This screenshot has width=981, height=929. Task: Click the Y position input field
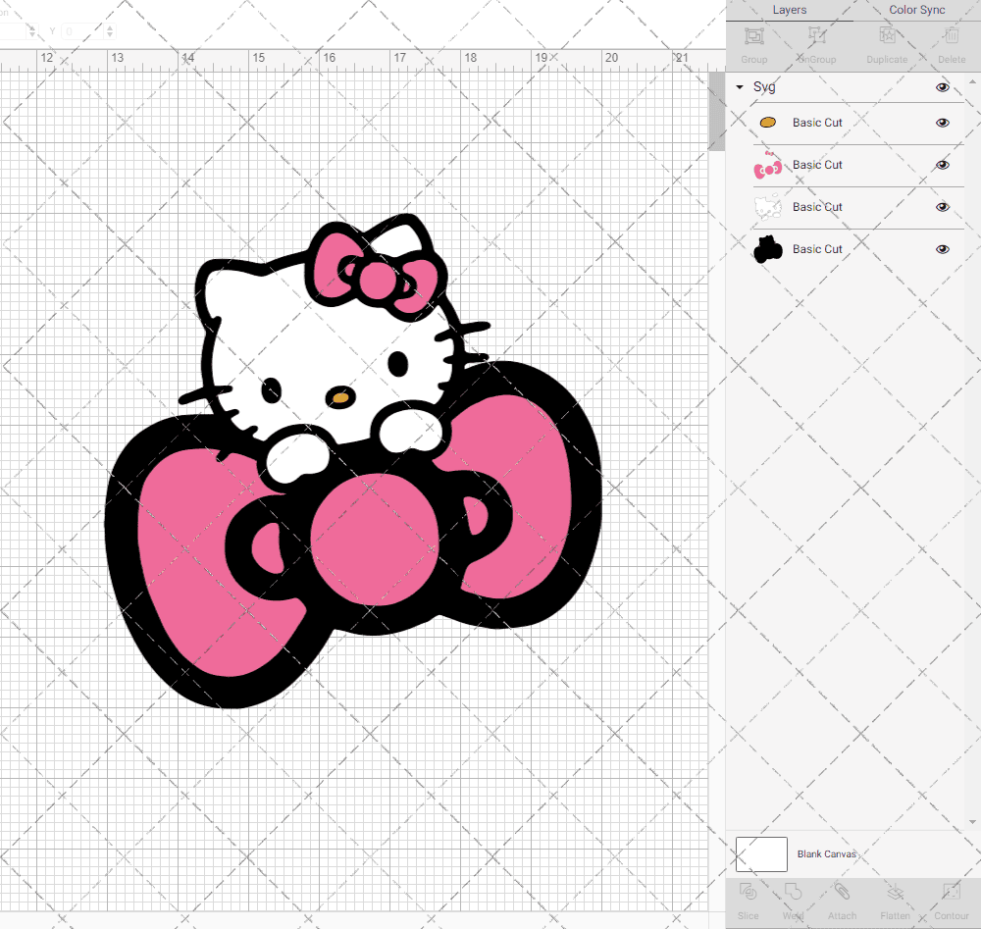[81, 30]
